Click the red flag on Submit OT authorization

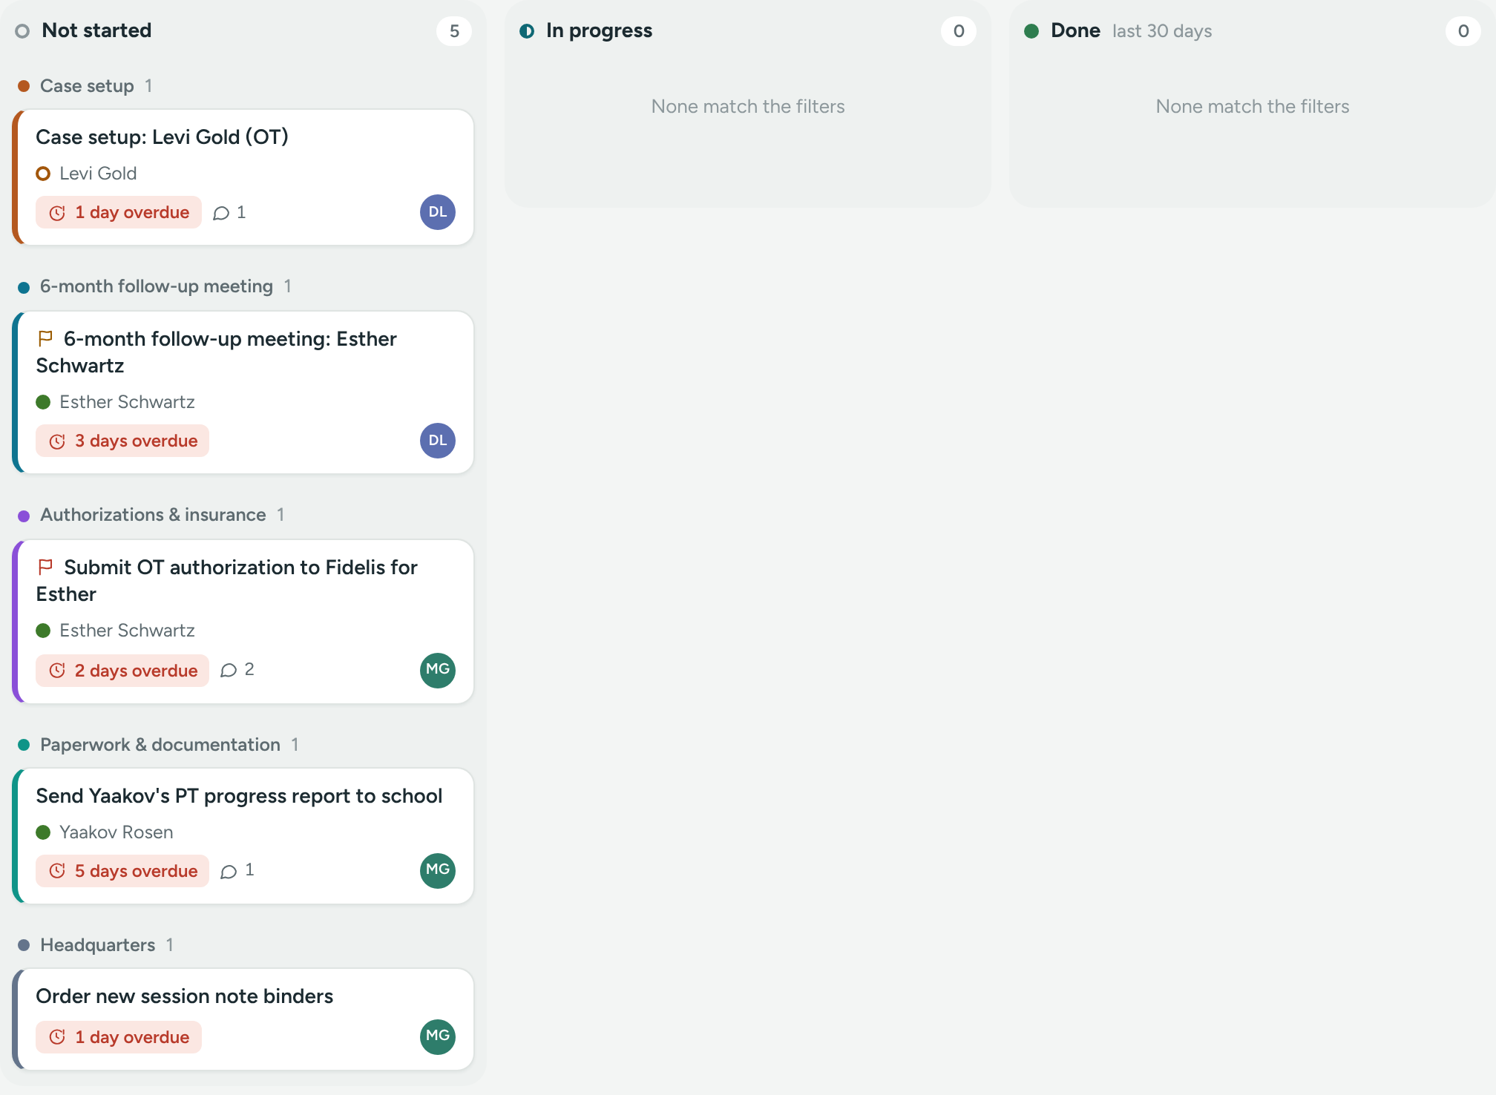(x=45, y=568)
